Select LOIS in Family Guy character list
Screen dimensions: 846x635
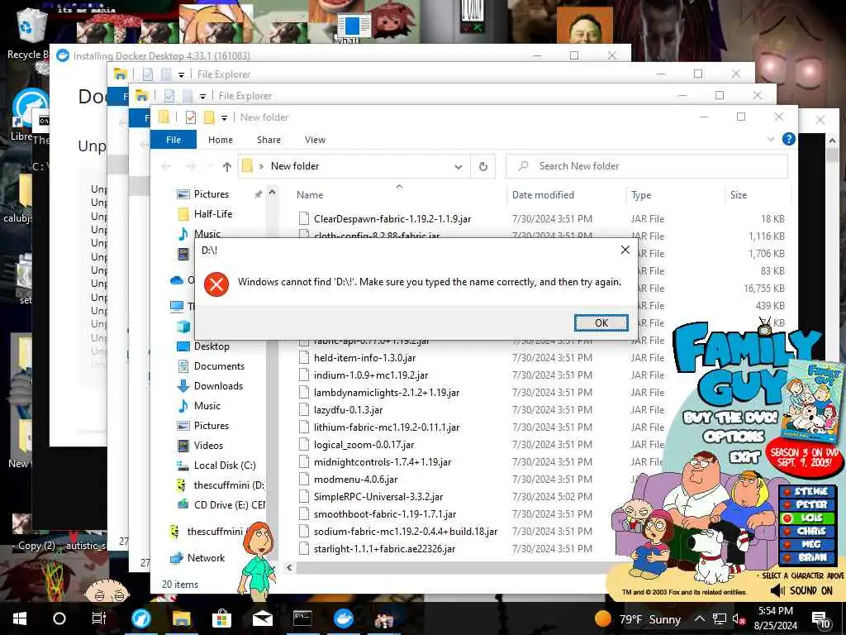point(808,518)
